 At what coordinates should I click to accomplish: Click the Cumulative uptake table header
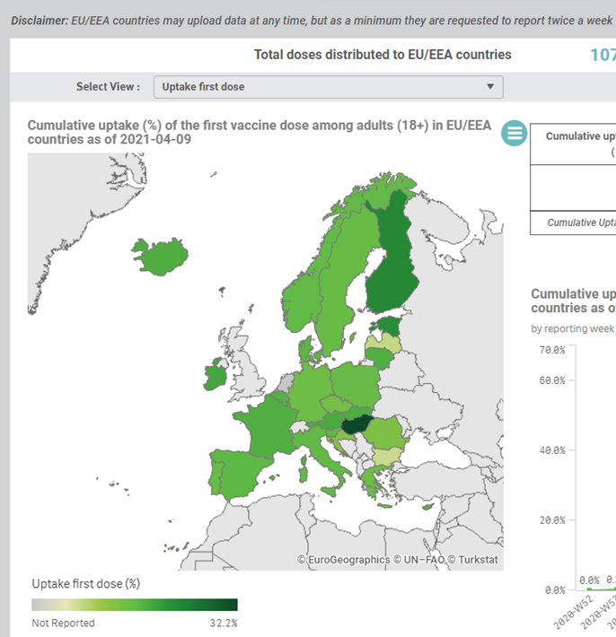pos(580,136)
